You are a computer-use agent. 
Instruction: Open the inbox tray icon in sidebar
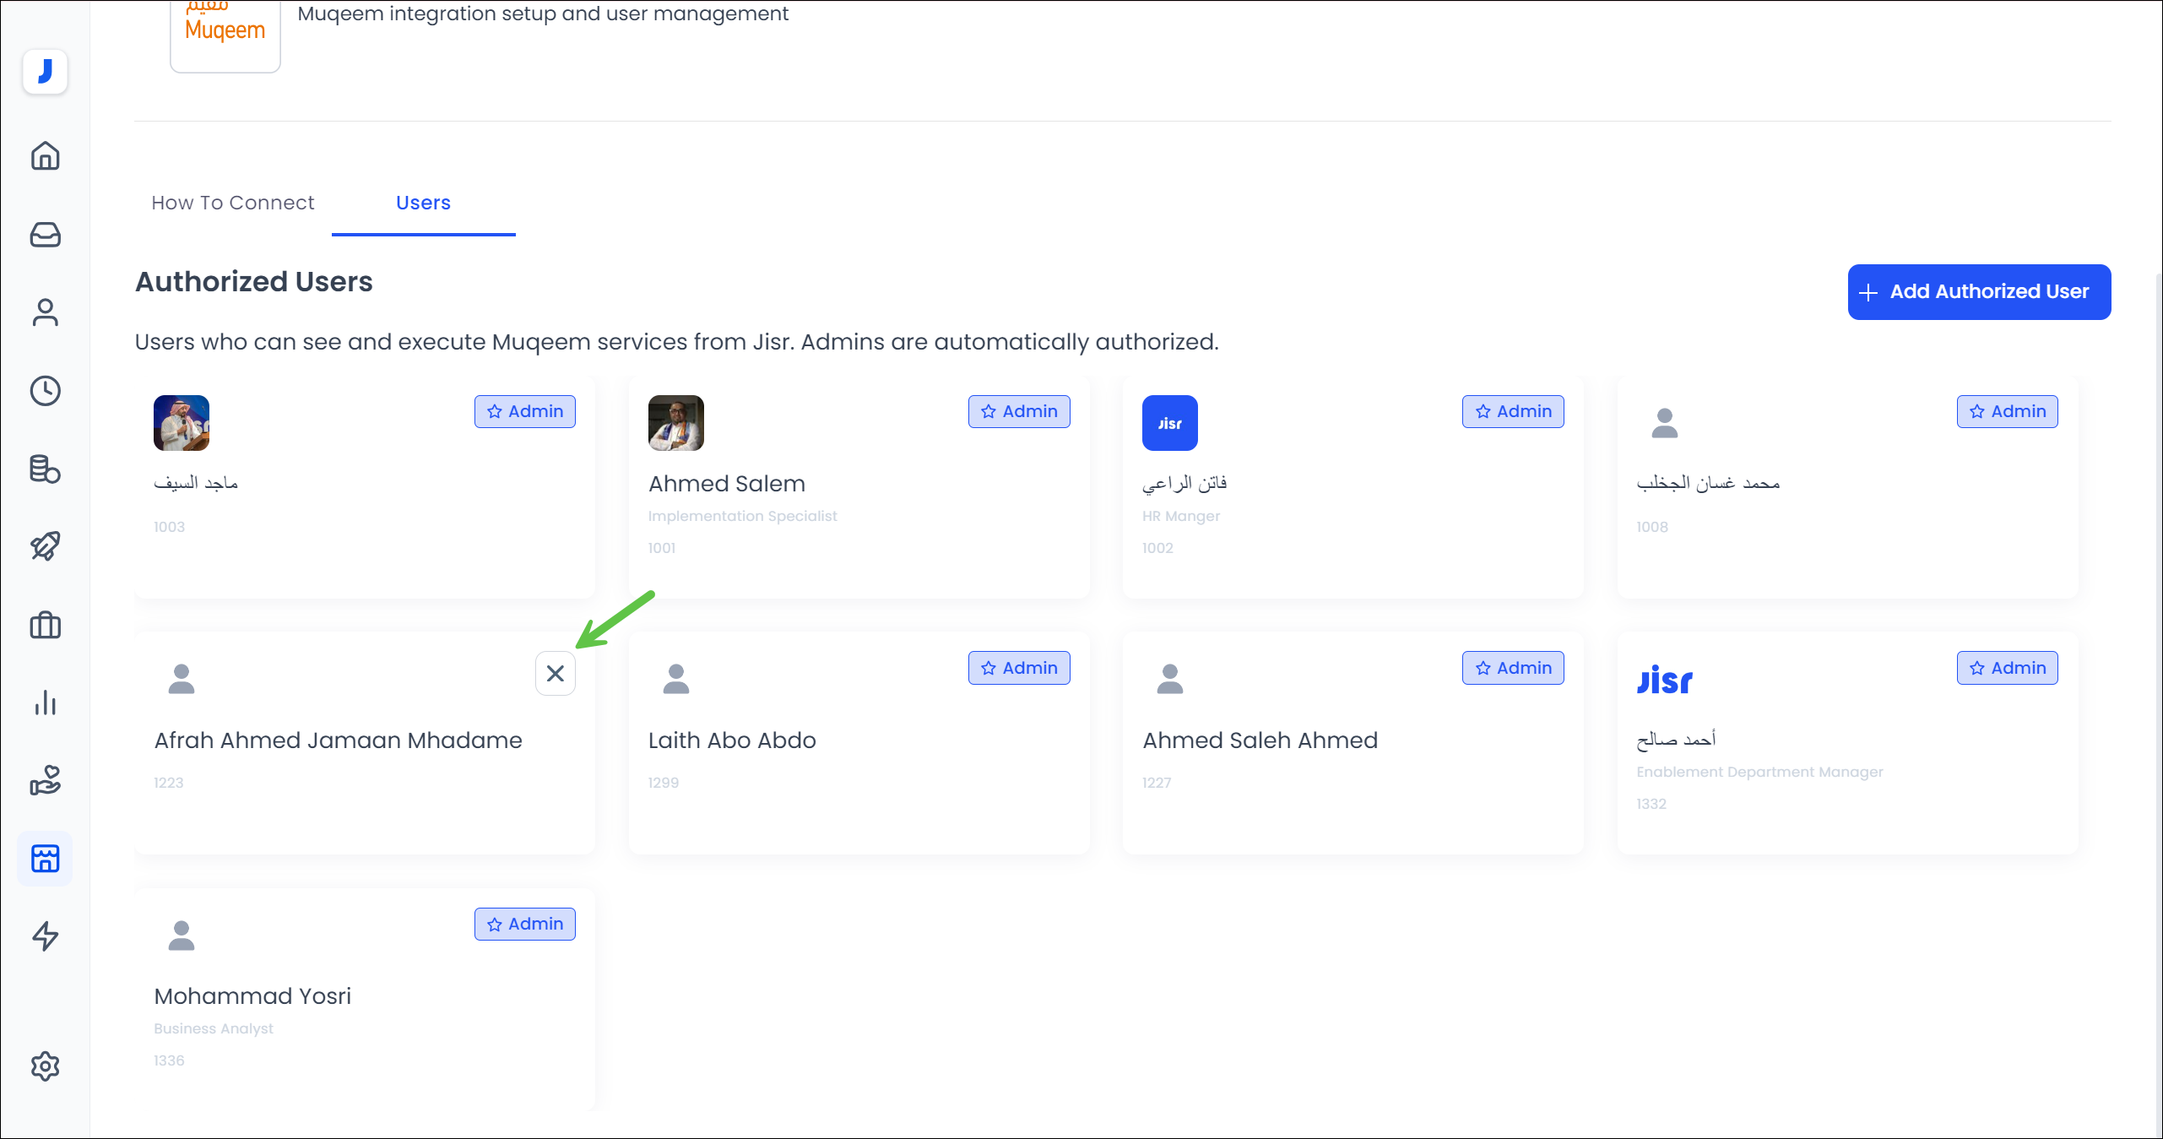point(45,235)
